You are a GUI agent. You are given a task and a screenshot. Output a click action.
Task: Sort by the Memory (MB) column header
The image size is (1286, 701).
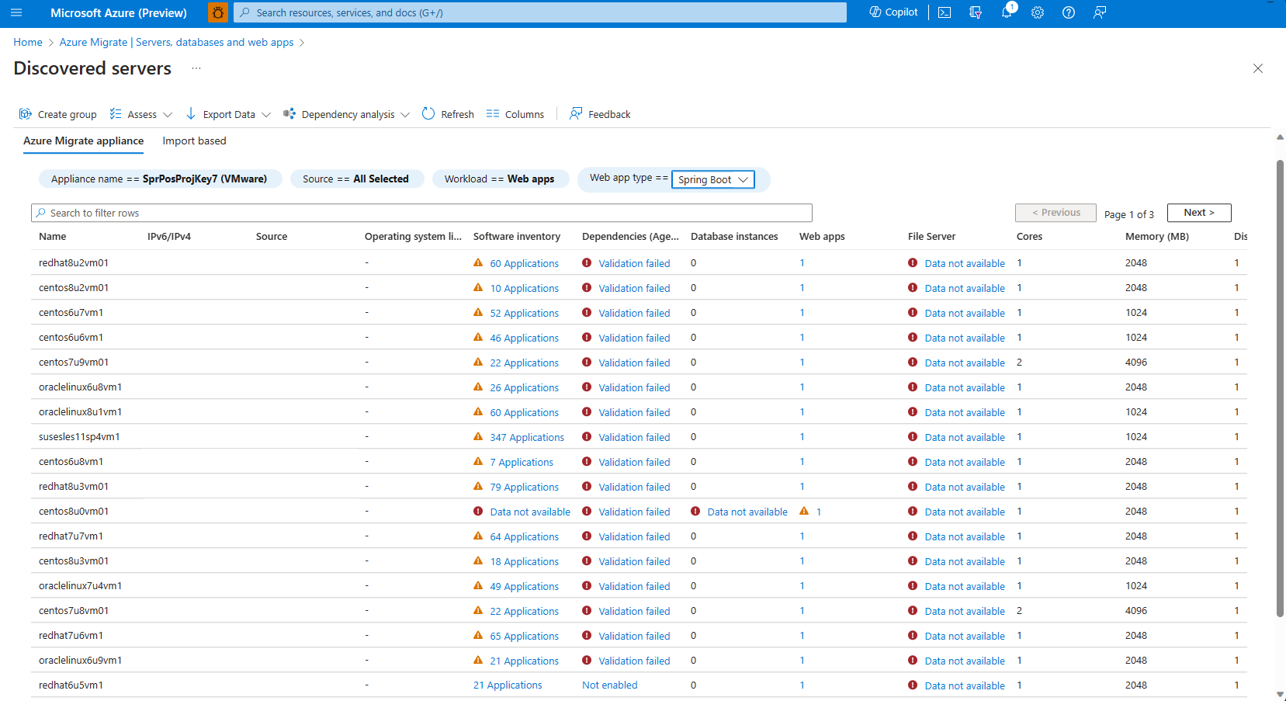tap(1156, 236)
